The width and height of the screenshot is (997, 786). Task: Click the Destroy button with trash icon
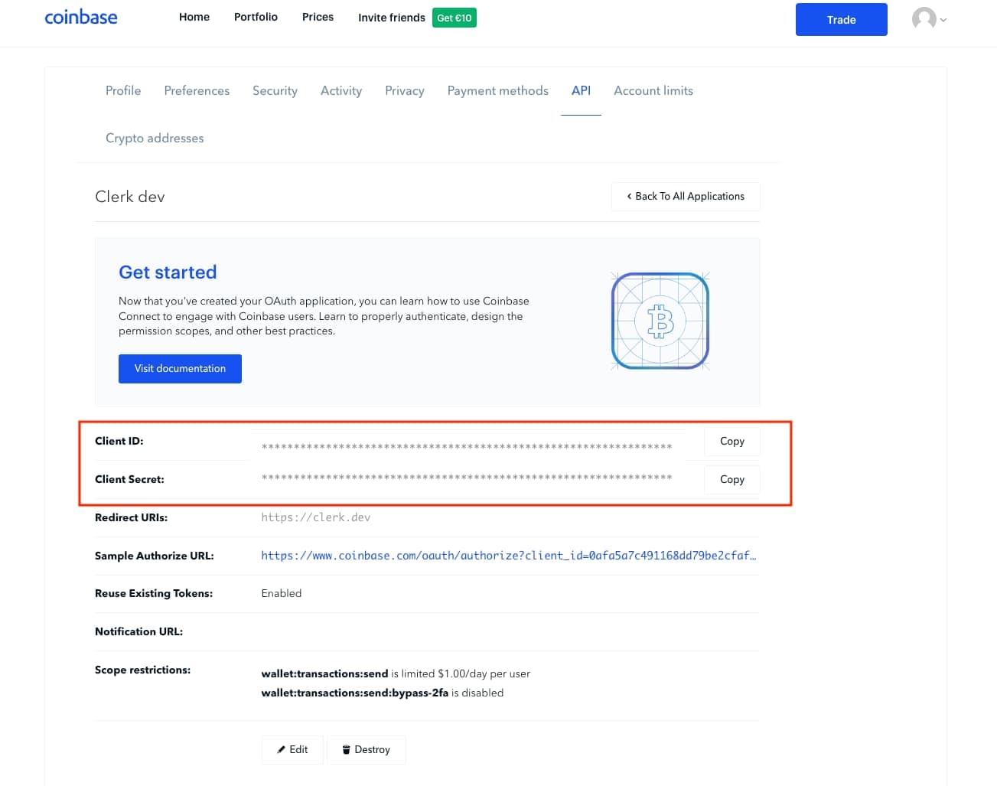tap(366, 749)
